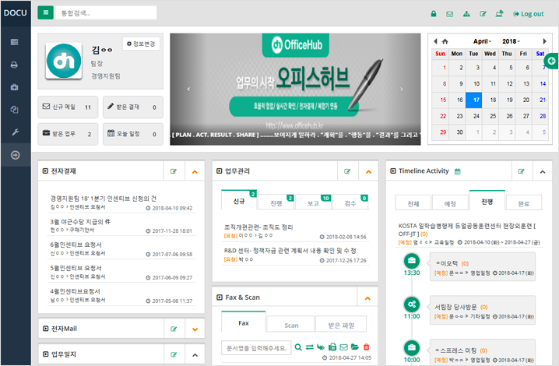Click the calendar home icon
Viewport: 559px width, 366px height.
[x=445, y=41]
